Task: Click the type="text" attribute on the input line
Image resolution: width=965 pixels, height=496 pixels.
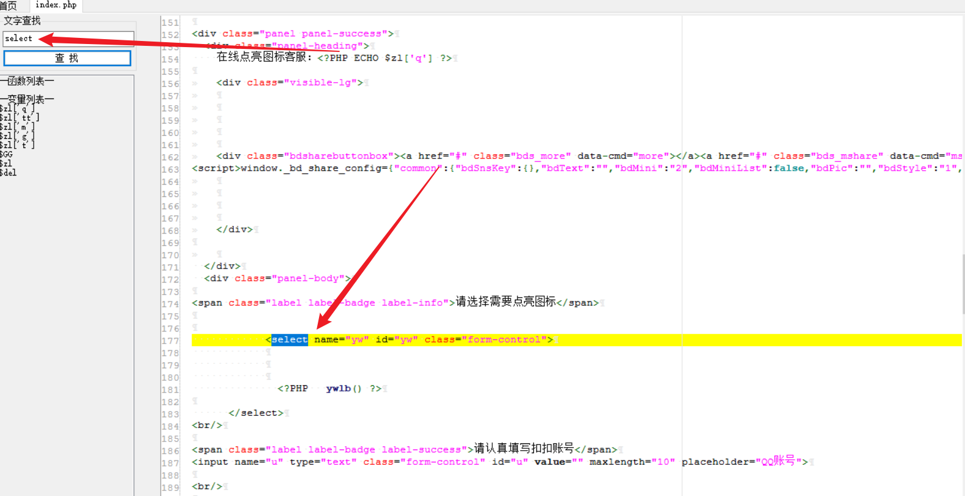Action: 323,462
